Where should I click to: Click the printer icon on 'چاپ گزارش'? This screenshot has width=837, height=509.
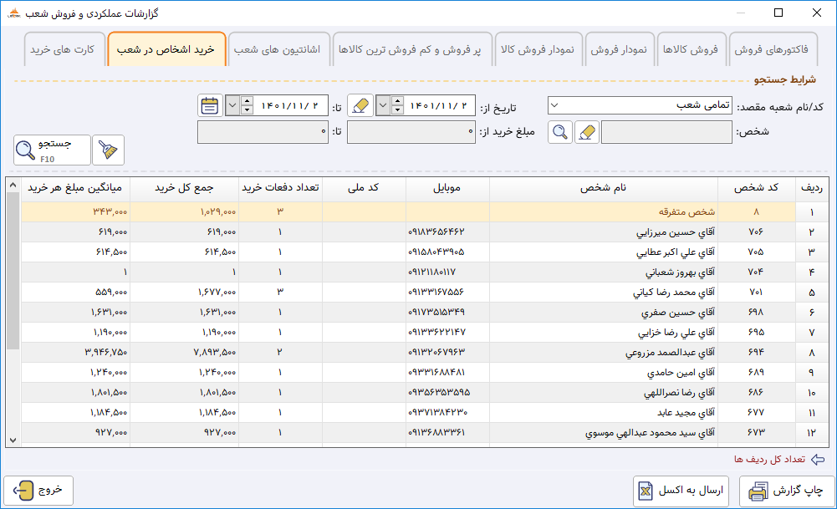[758, 491]
